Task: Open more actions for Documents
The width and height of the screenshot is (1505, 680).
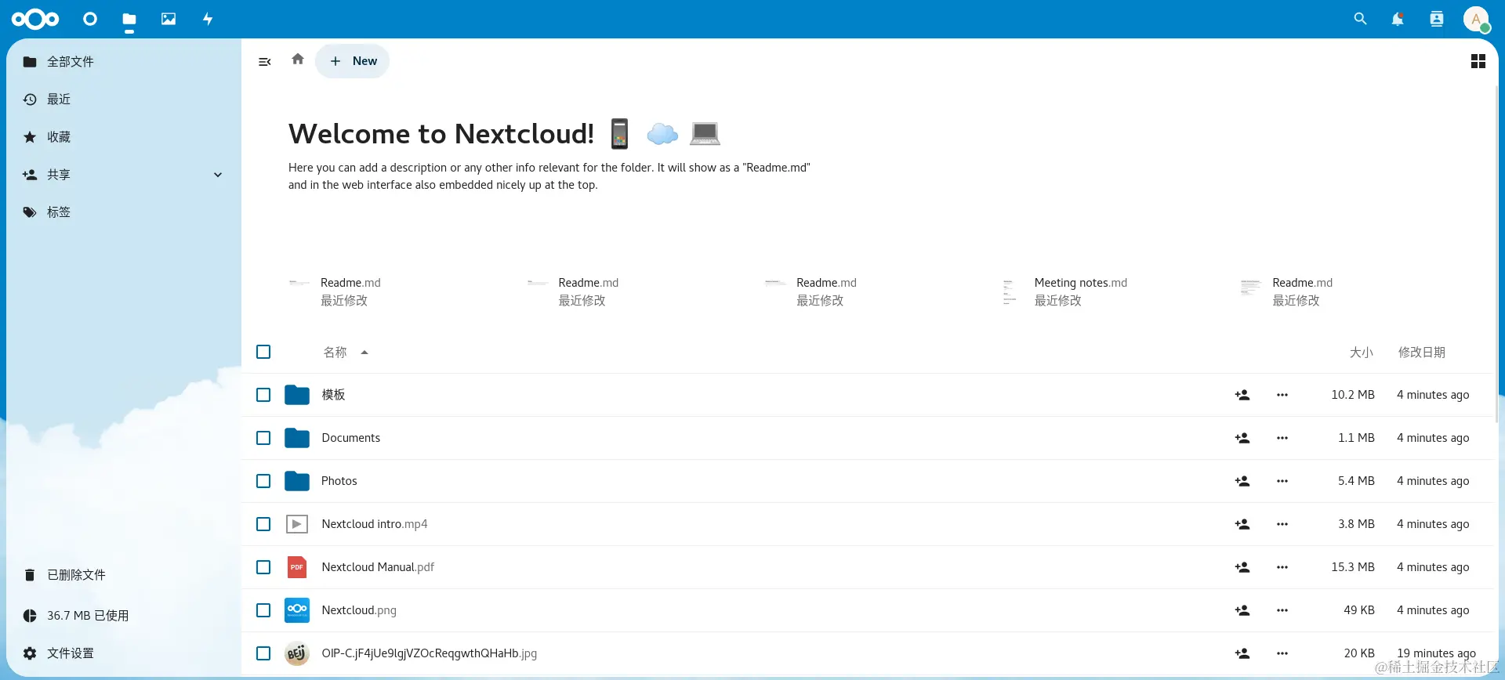Action: point(1282,438)
